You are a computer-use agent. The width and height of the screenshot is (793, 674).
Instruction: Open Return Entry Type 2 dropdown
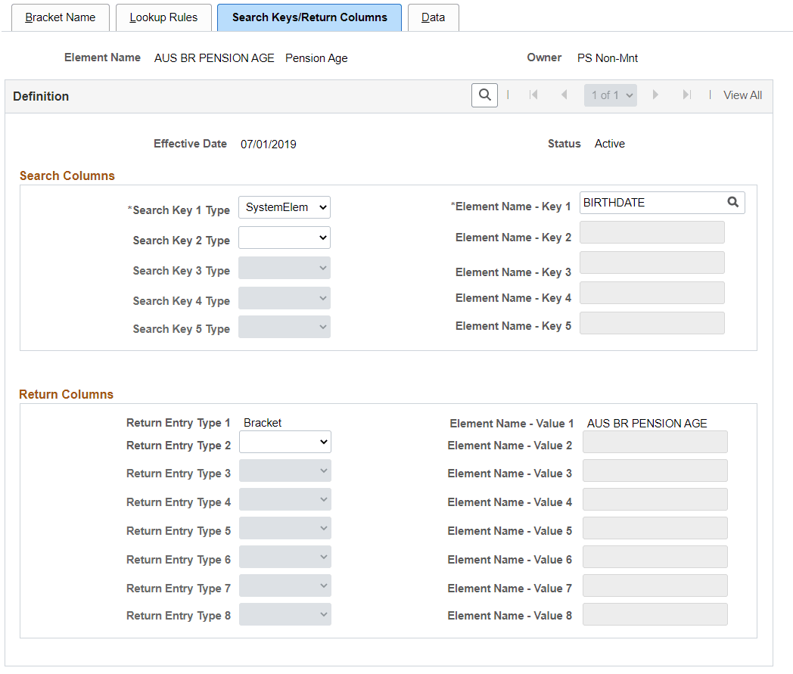285,442
